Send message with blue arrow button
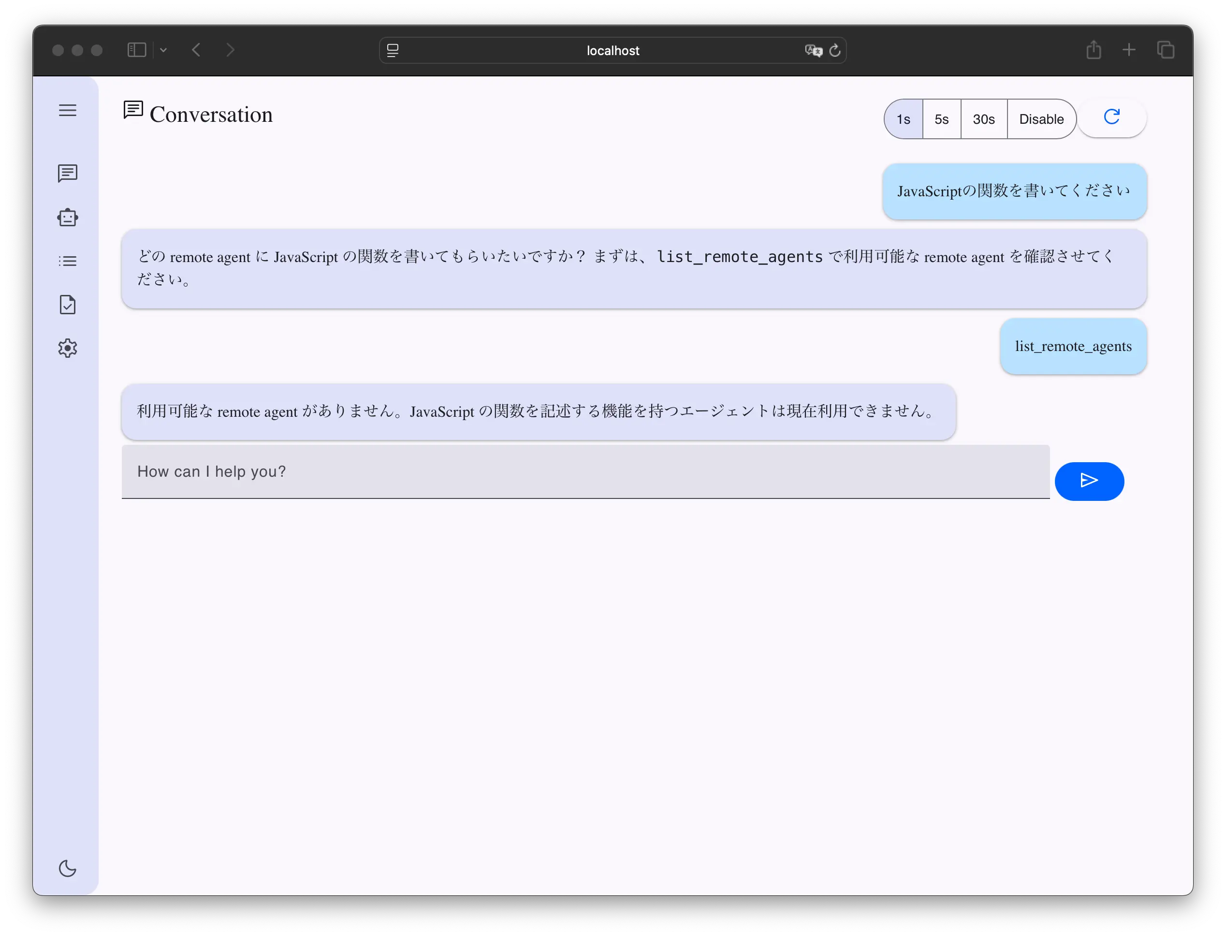 click(1089, 481)
